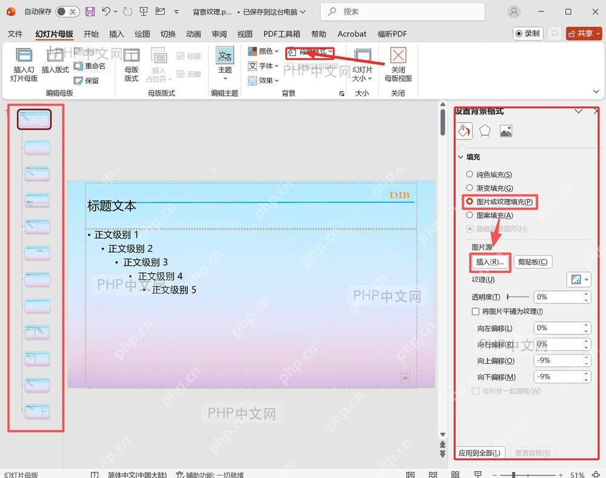Select Picture icon tab in format pane
The height and width of the screenshot is (478, 606).
click(x=506, y=131)
